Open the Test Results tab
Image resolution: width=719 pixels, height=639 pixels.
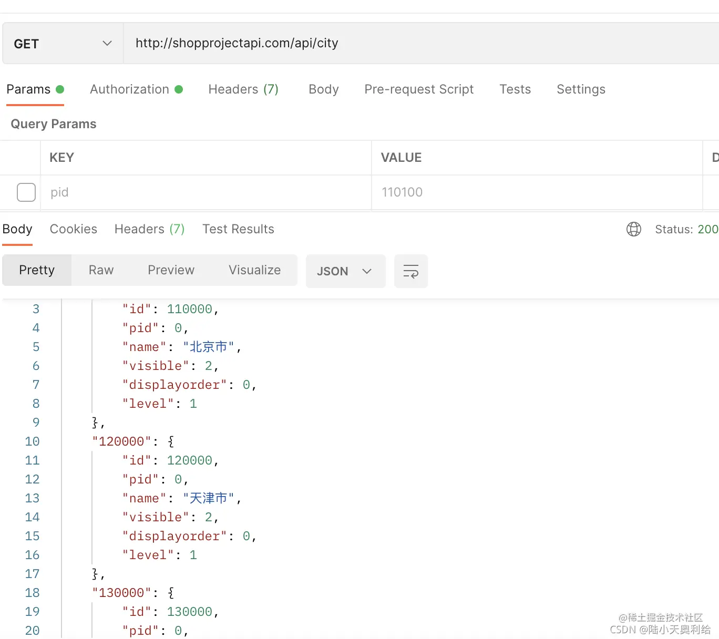[238, 229]
